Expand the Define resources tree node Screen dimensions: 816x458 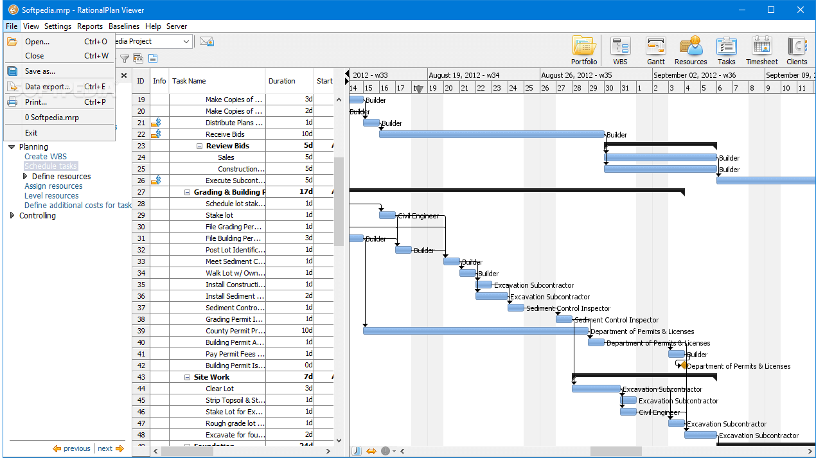point(26,176)
